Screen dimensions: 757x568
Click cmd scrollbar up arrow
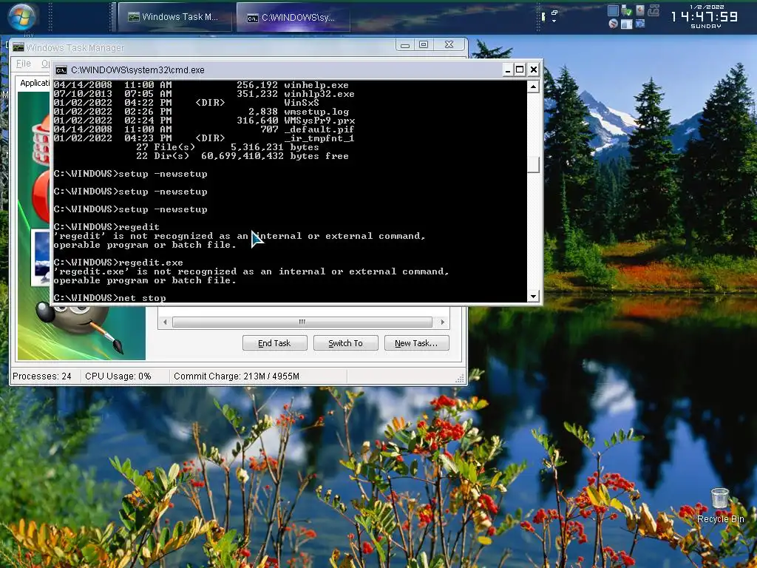(x=533, y=87)
